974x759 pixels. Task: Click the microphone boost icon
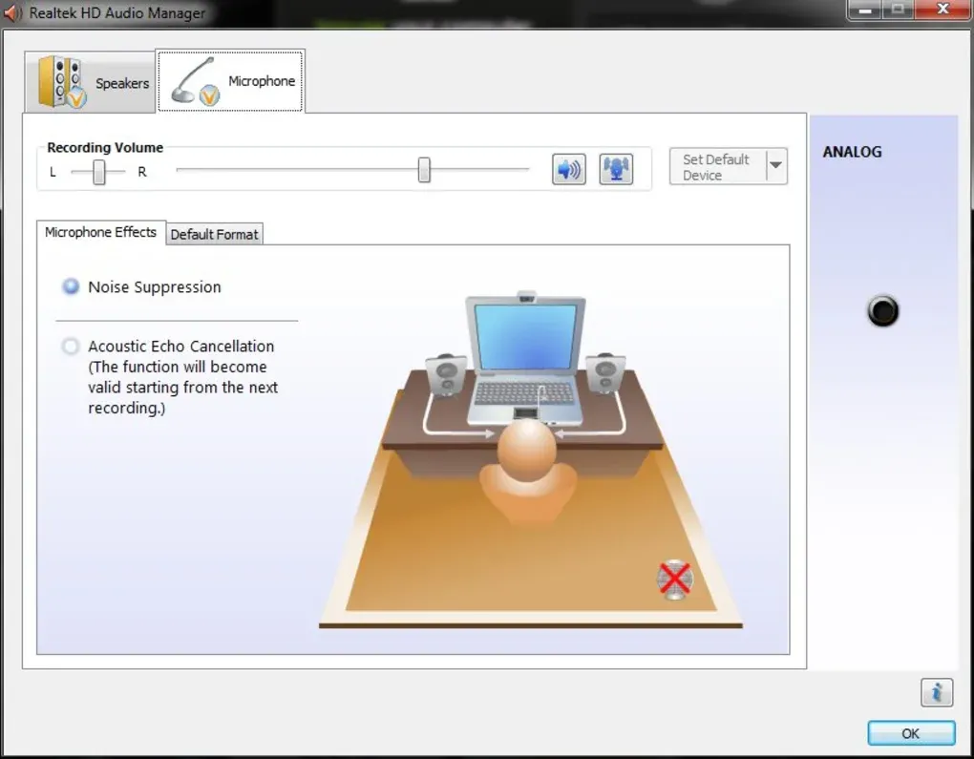pyautogui.click(x=615, y=168)
